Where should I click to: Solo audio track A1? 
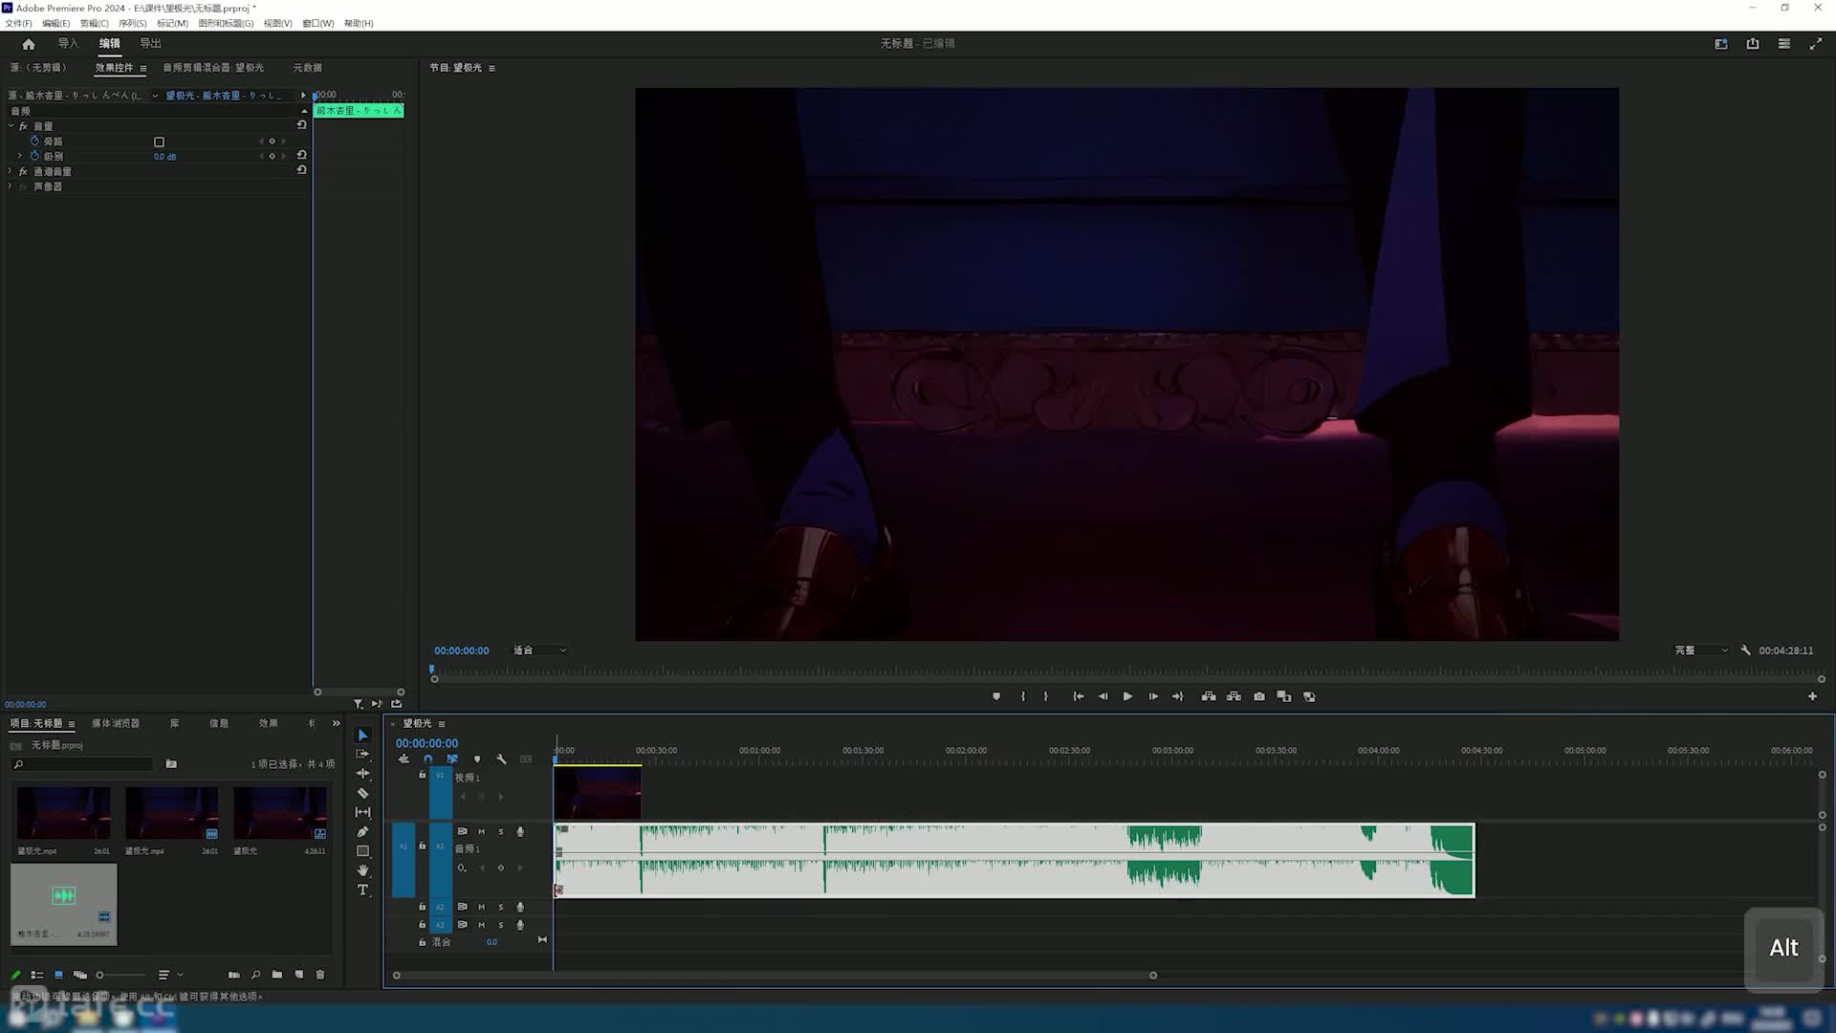(x=500, y=832)
